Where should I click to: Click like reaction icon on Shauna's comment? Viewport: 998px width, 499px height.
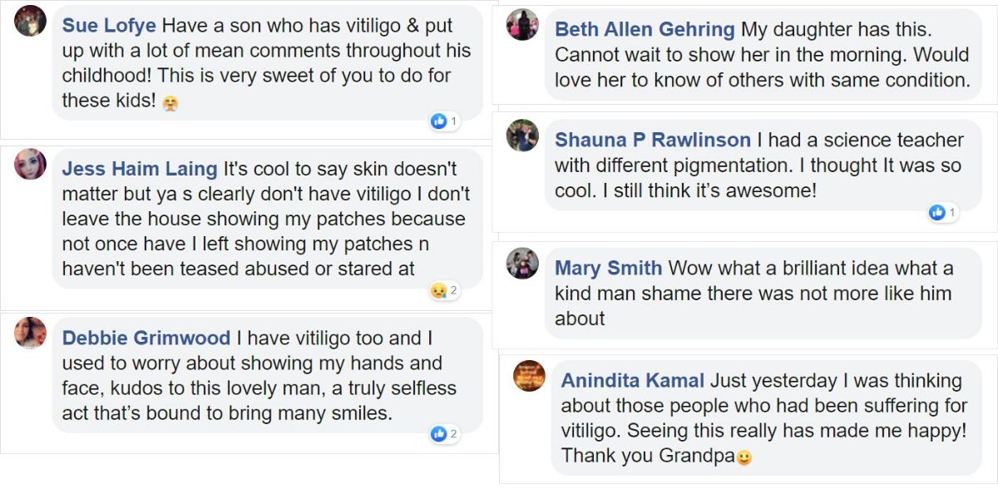(937, 212)
